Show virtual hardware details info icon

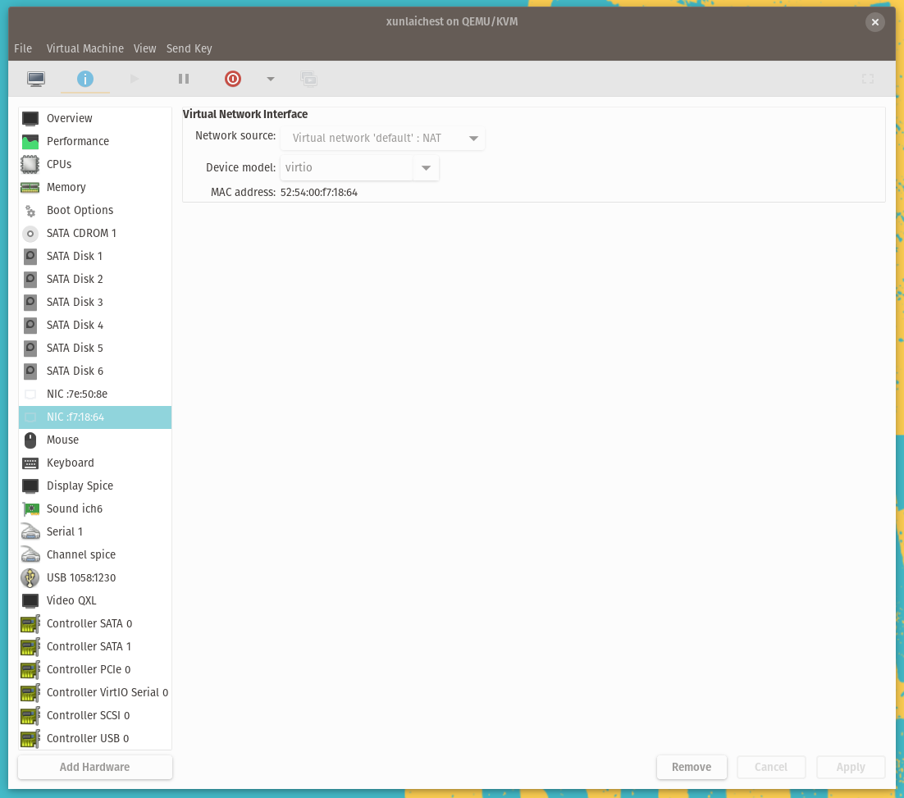tap(84, 79)
